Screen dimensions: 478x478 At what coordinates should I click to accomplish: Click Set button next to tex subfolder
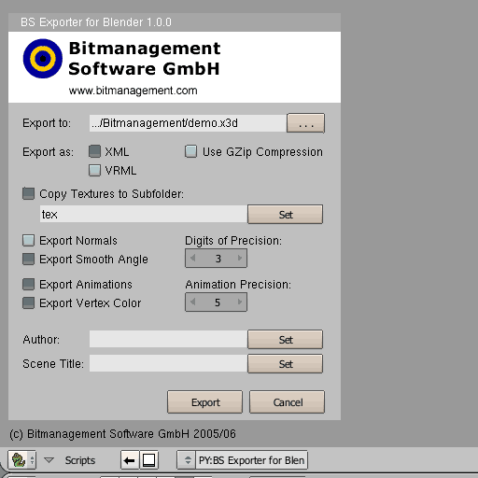[285, 214]
